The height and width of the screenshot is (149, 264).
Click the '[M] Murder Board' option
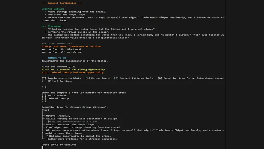(x=98, y=78)
